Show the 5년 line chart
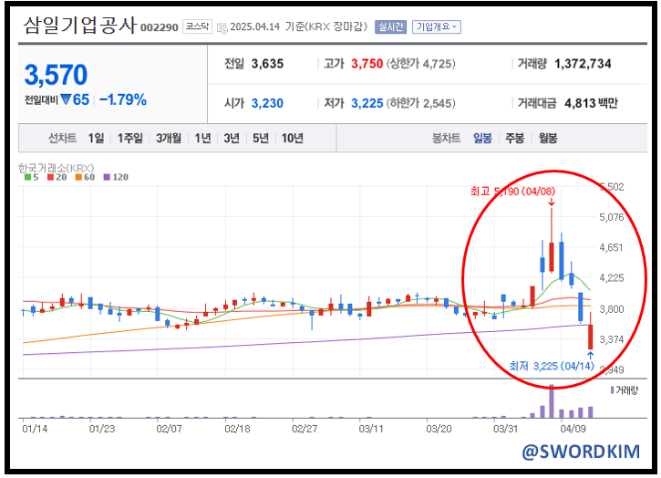This screenshot has width=661, height=478. point(261,138)
